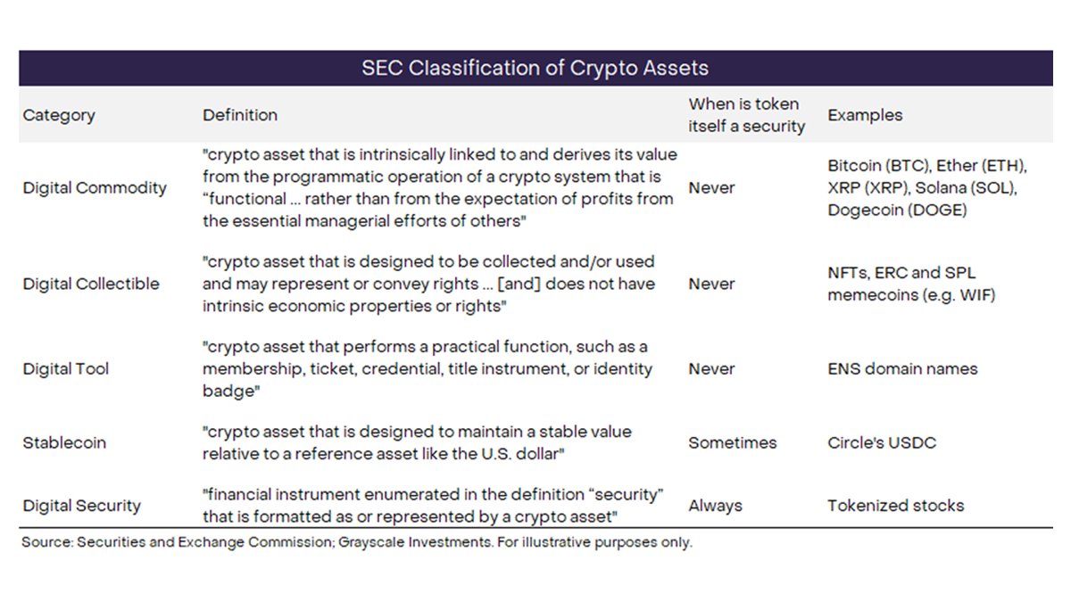
Task: Click the 'Digital Collectible' category cell
Action: click(x=91, y=284)
